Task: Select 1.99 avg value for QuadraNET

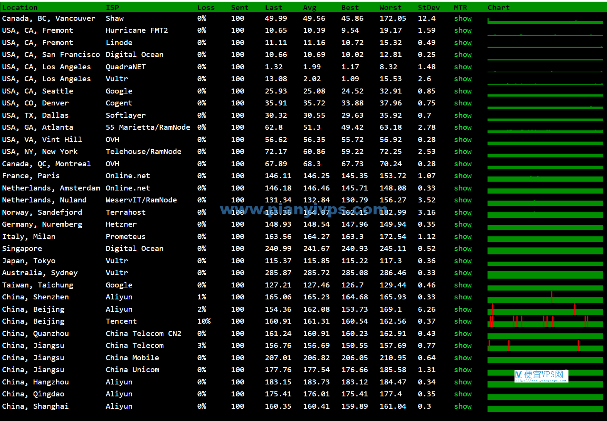Action: coord(312,67)
